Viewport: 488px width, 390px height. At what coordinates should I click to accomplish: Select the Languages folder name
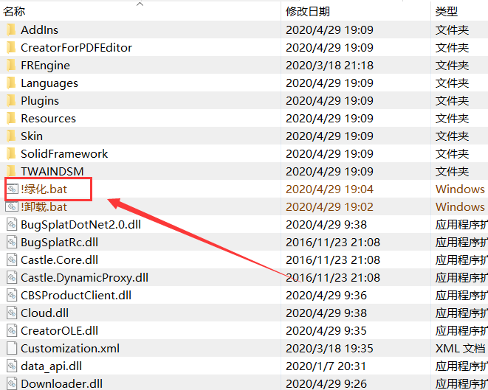pyautogui.click(x=49, y=83)
